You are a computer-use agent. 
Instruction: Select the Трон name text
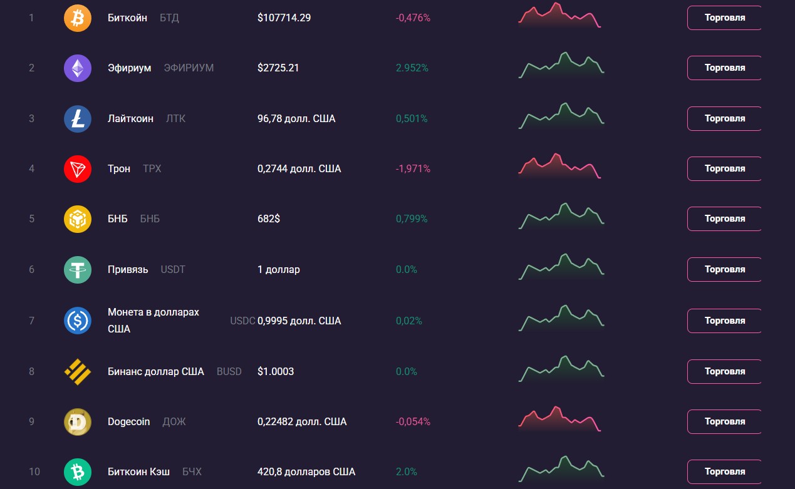point(119,168)
